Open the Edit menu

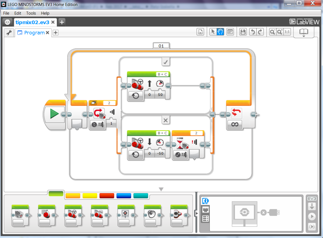click(x=18, y=13)
